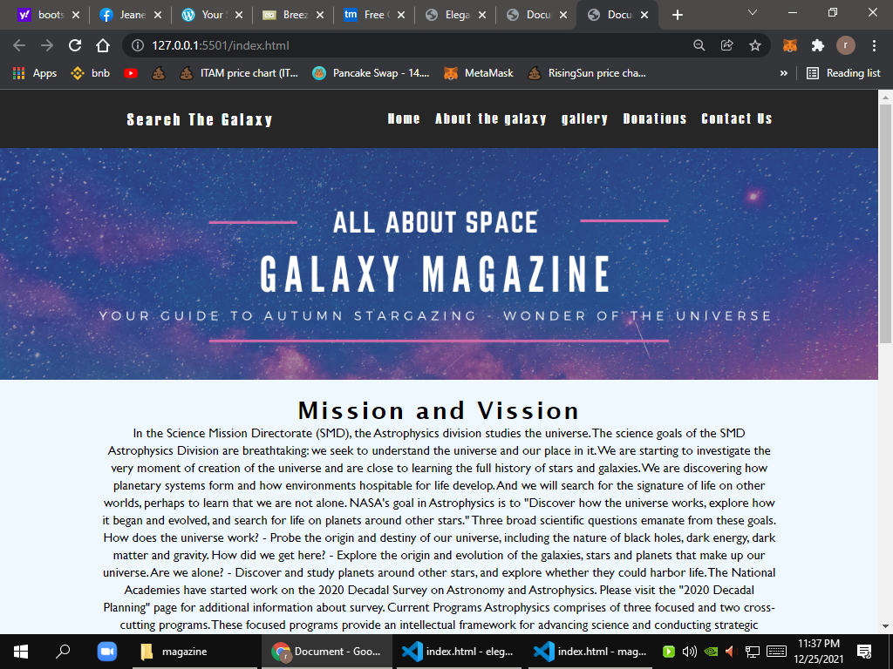
Task: Share this page using the share icon
Action: click(x=726, y=45)
